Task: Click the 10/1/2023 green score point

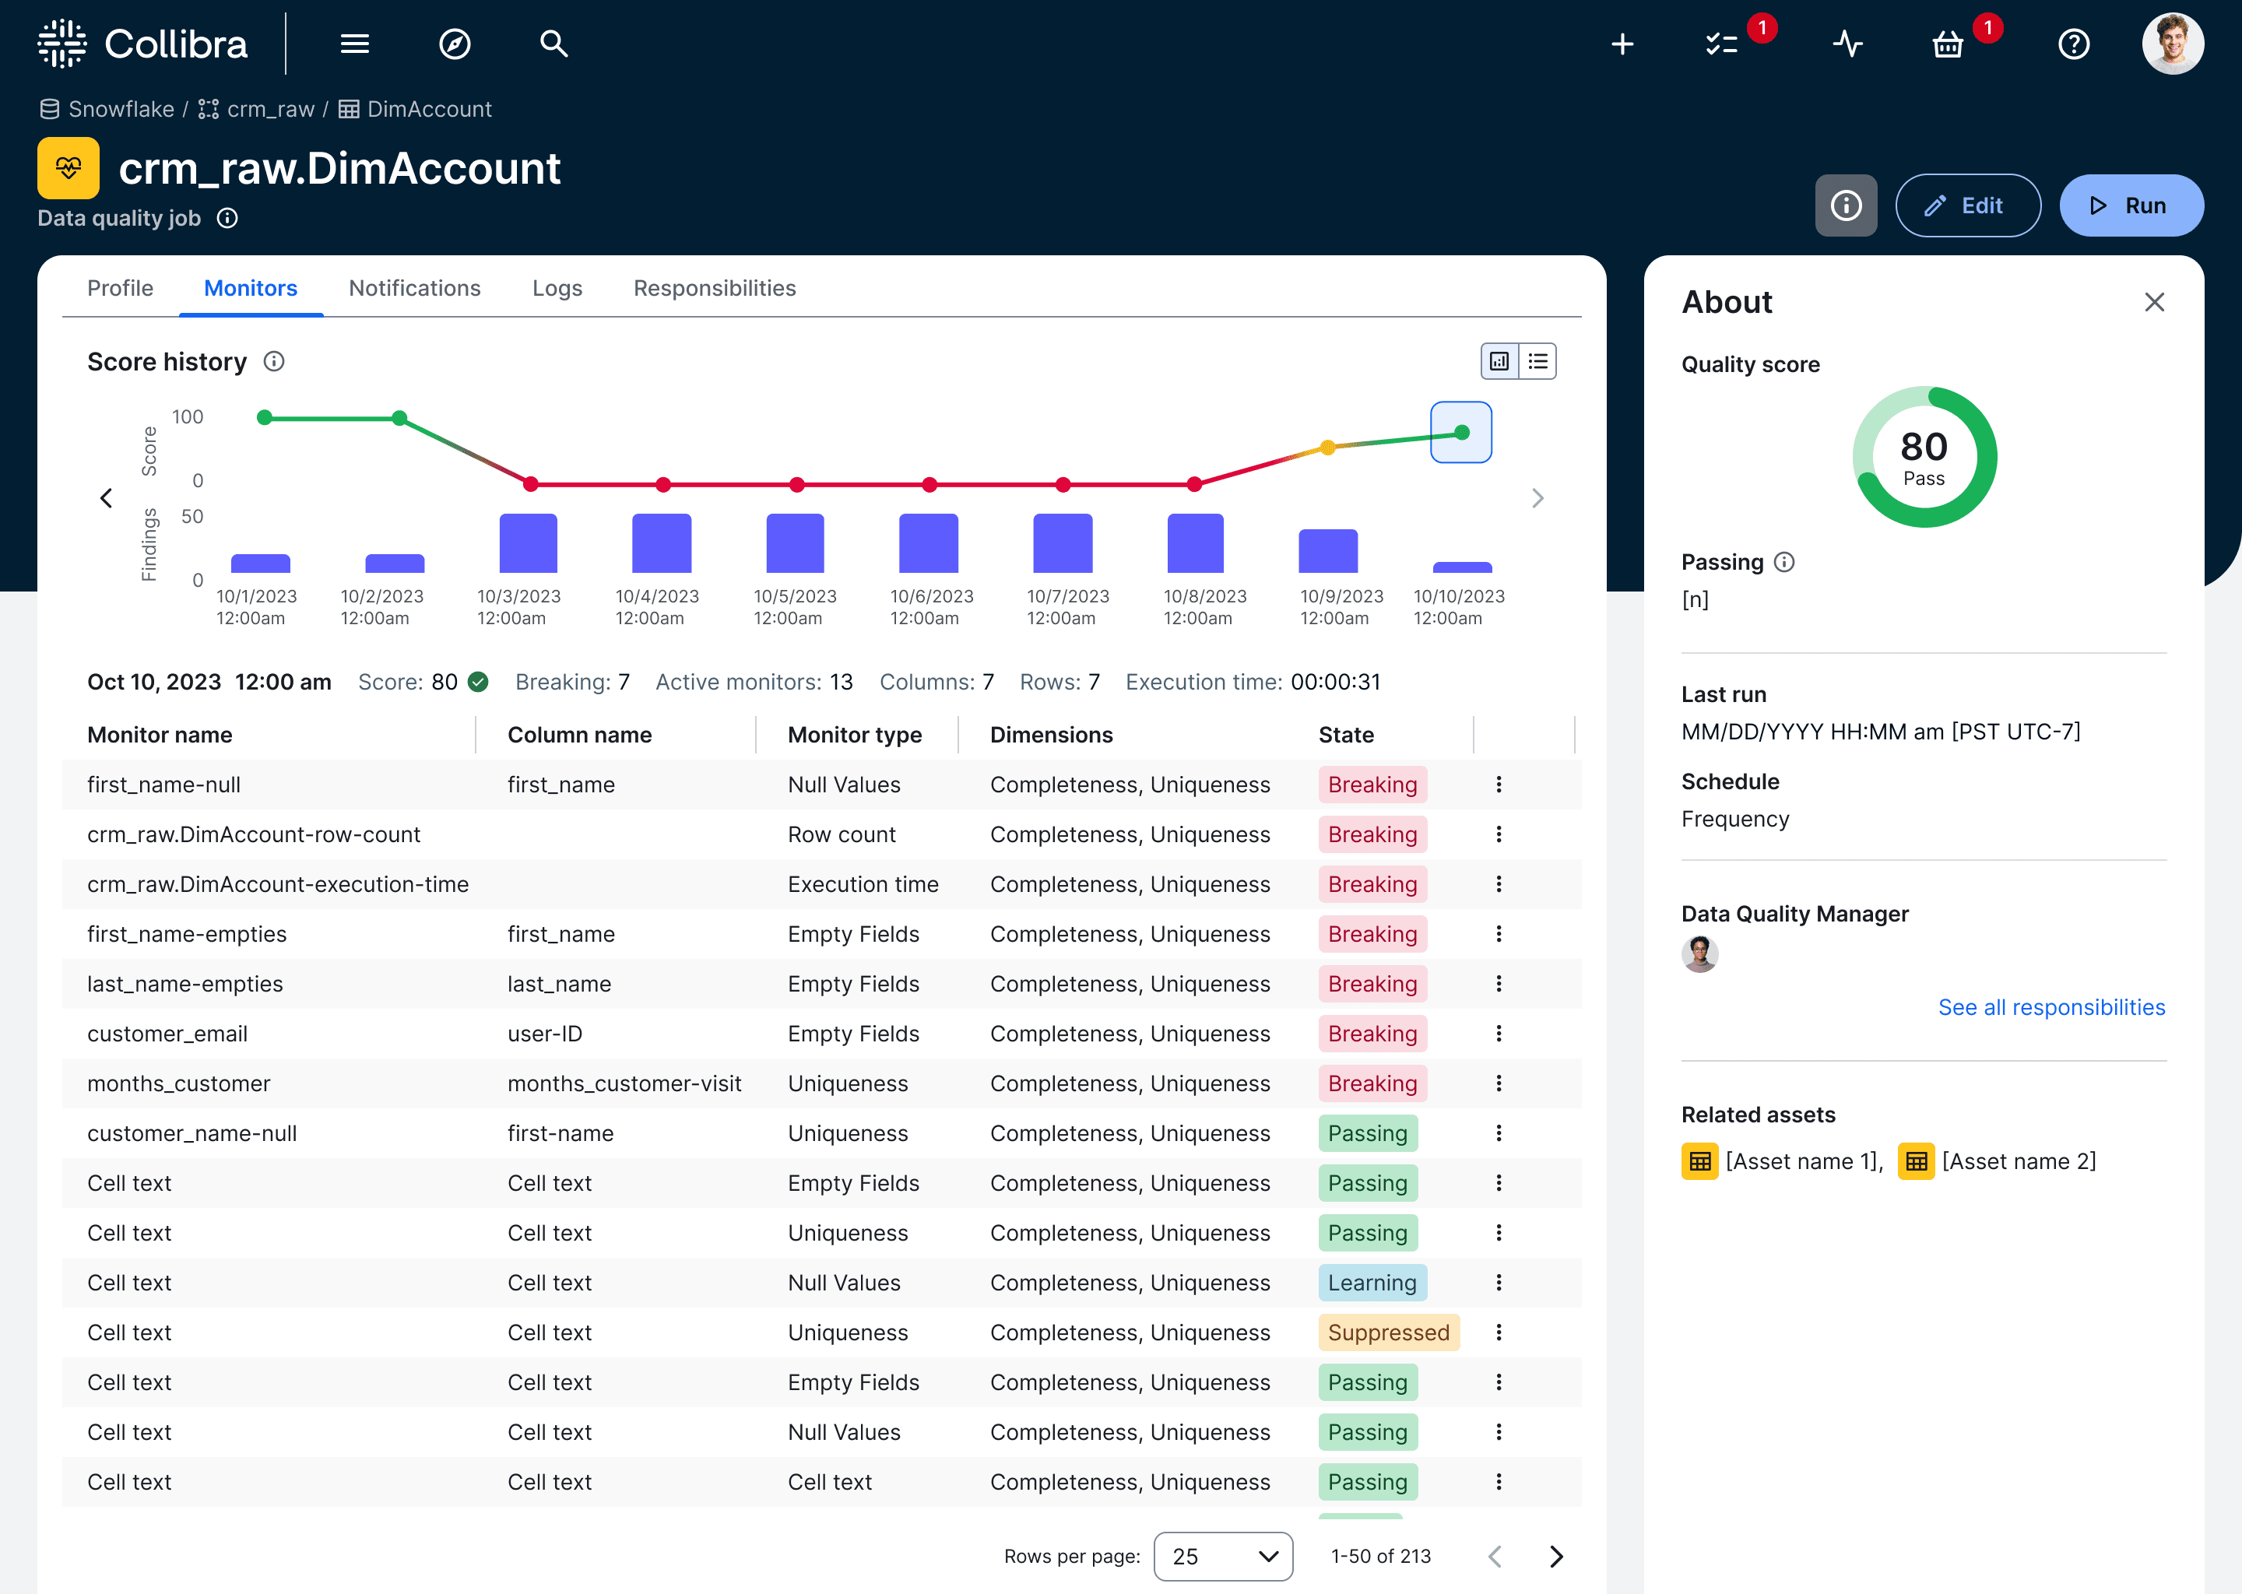Action: pyautogui.click(x=264, y=417)
